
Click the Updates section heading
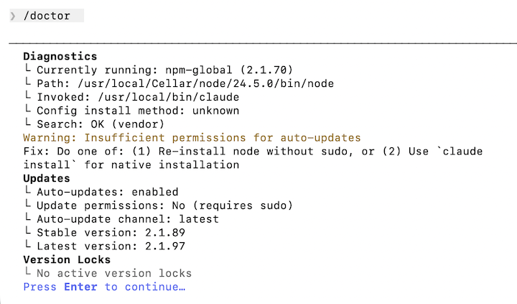[x=47, y=178]
